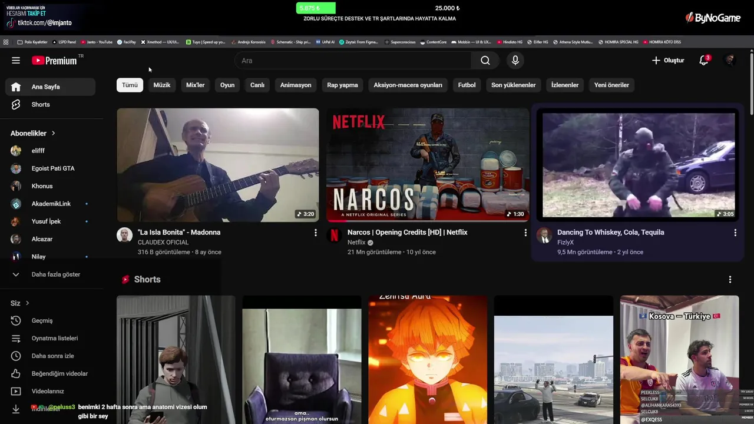
Task: Open options menu for La Isla Bonita video
Action: pyautogui.click(x=316, y=233)
